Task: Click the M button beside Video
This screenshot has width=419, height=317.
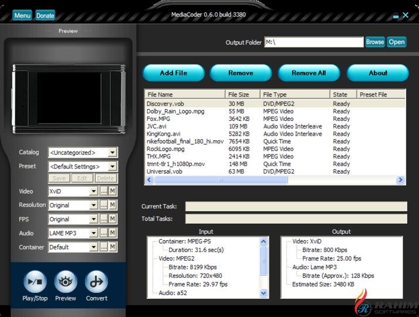Action: 113,191
